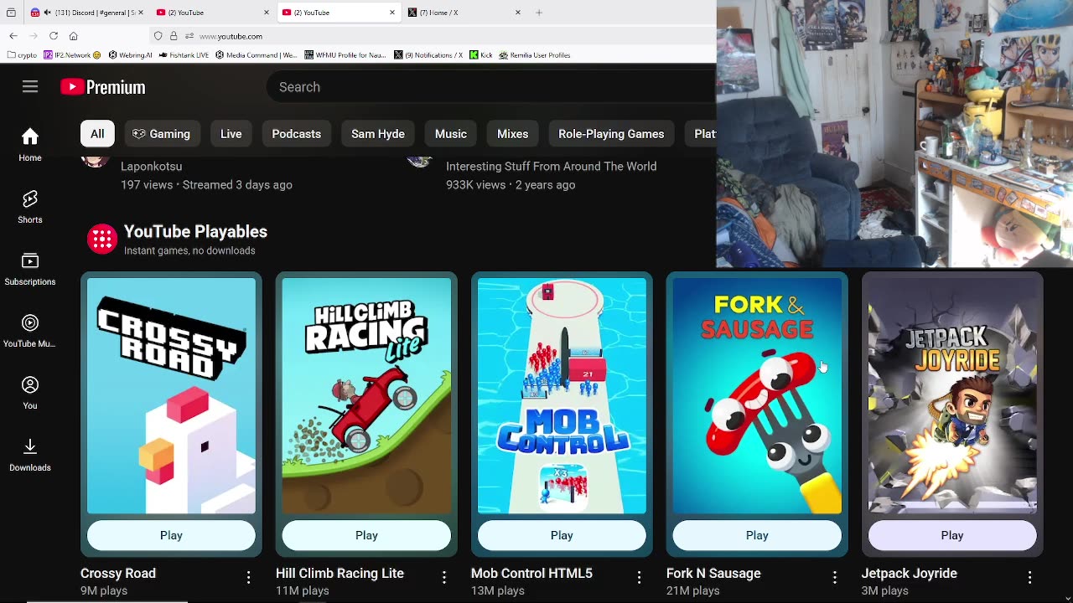Open the Webring.AI bookmark
Image resolution: width=1073 pixels, height=603 pixels.
pyautogui.click(x=130, y=55)
